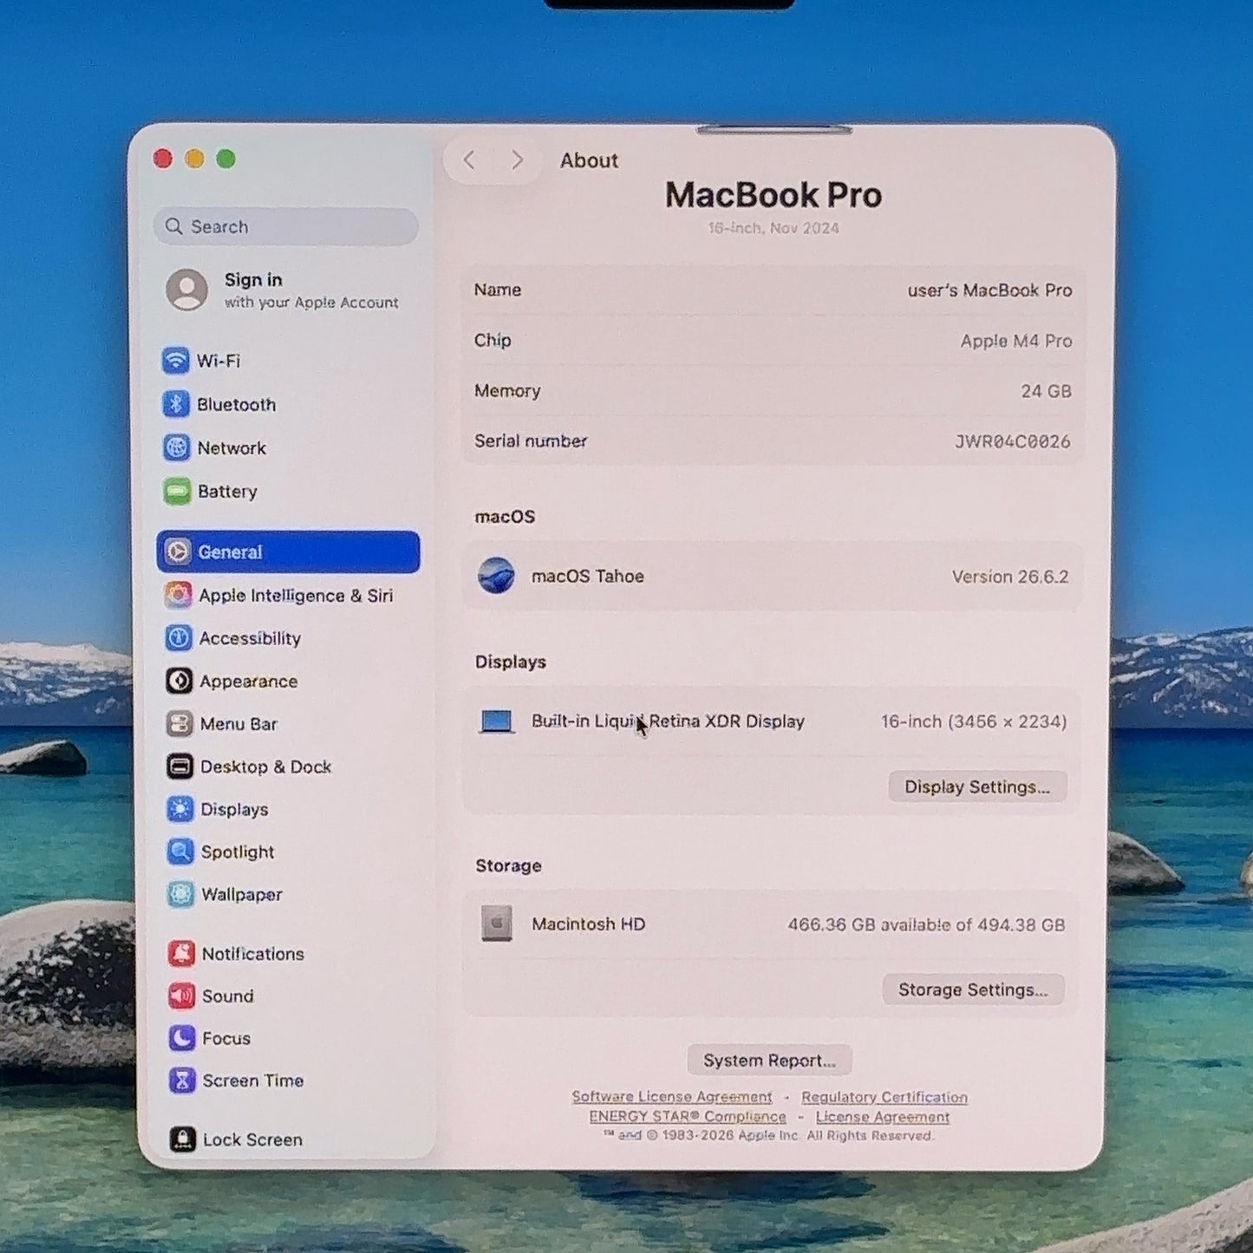Click the Search field in sidebar
Viewport: 1253px width, 1253px height.
click(x=286, y=226)
